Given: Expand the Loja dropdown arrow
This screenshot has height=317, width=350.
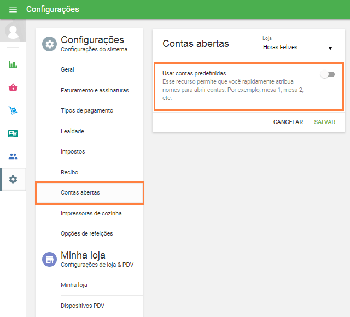Looking at the screenshot, I should 330,48.
